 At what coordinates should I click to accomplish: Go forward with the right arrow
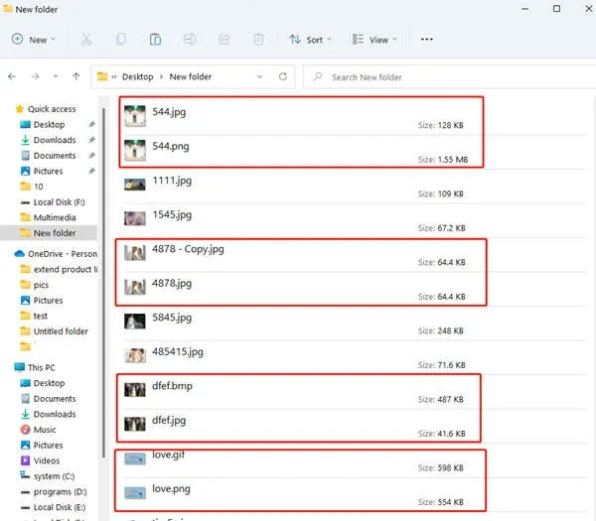click(35, 76)
